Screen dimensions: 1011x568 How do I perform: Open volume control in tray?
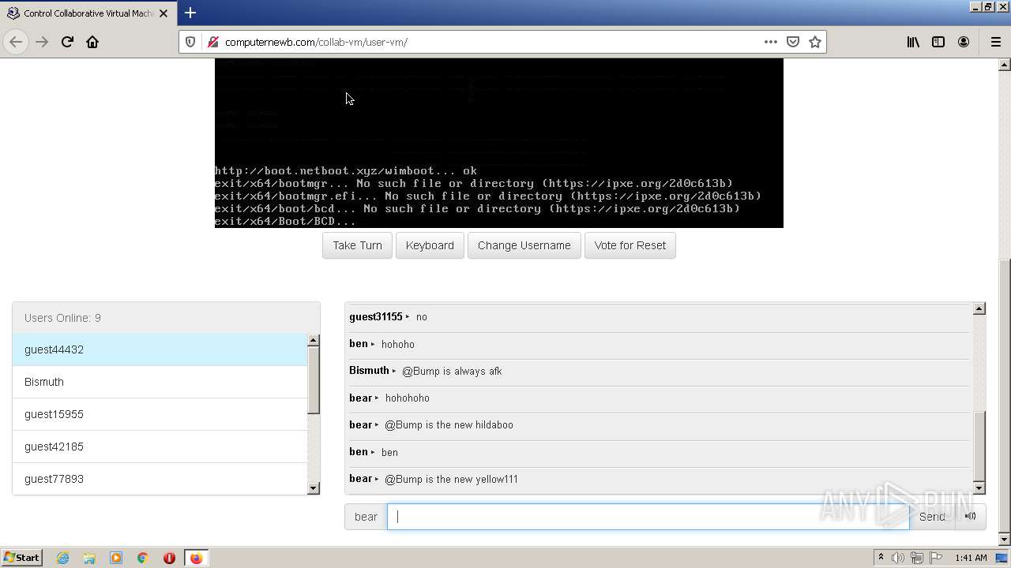click(x=898, y=558)
